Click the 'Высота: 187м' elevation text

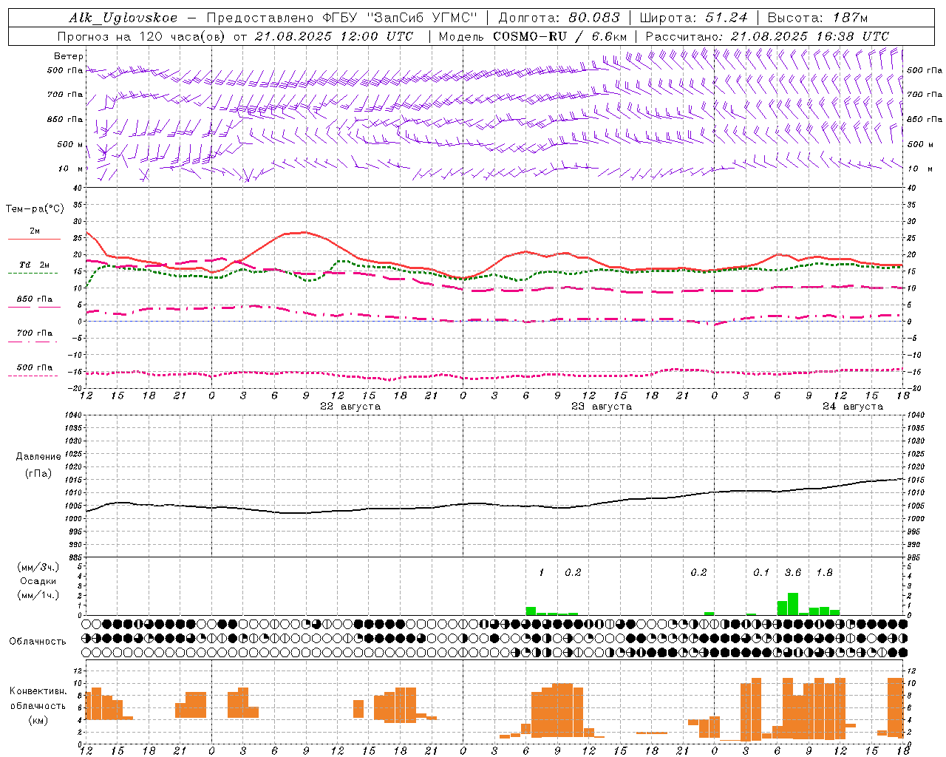pos(817,18)
